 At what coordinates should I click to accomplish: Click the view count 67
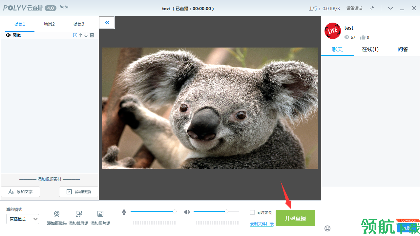[353, 37]
